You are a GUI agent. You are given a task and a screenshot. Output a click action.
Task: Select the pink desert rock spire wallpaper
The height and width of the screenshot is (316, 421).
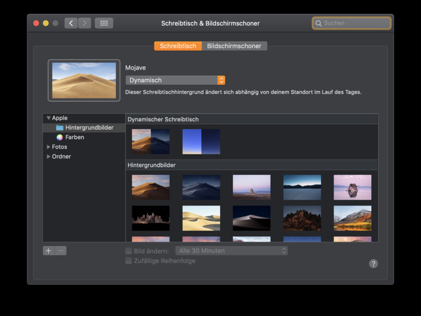click(252, 188)
